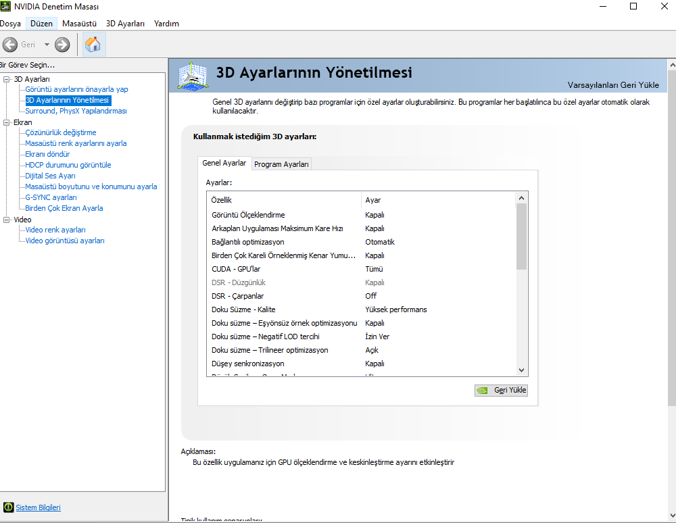The height and width of the screenshot is (523, 676).
Task: Open Birden Çok Ekran Ayarla
Action: [x=64, y=208]
